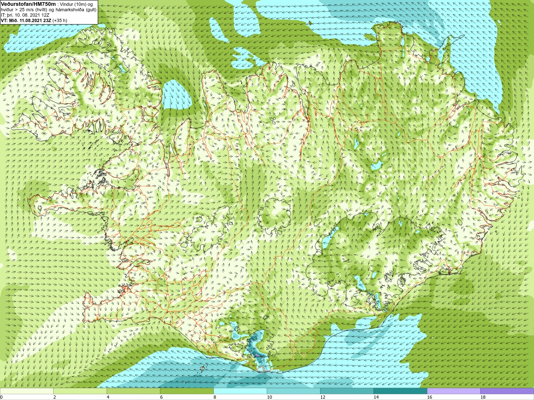Click the dark teal 14–16 m/s legend swatch
Viewport: 534px width, 400px height.
pos(400,391)
